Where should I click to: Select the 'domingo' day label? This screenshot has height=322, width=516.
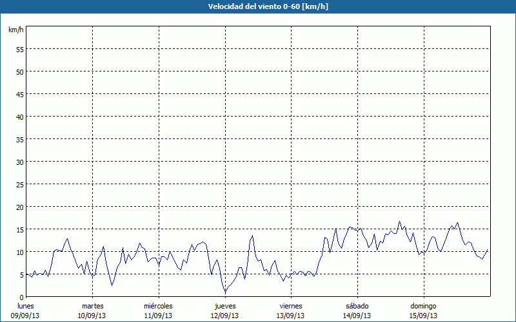click(x=423, y=306)
